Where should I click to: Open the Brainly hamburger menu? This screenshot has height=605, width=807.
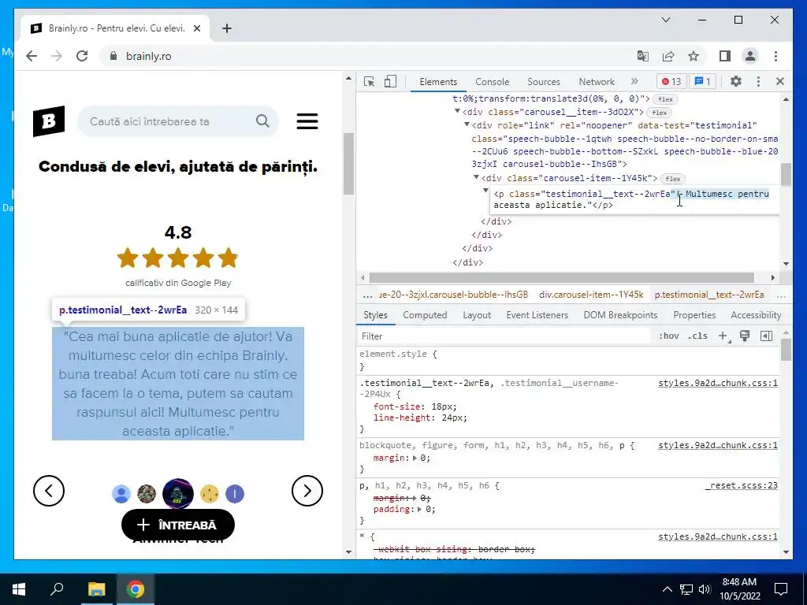(x=307, y=121)
